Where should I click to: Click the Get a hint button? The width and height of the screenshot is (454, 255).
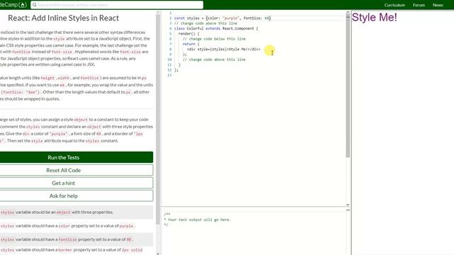coord(77,183)
